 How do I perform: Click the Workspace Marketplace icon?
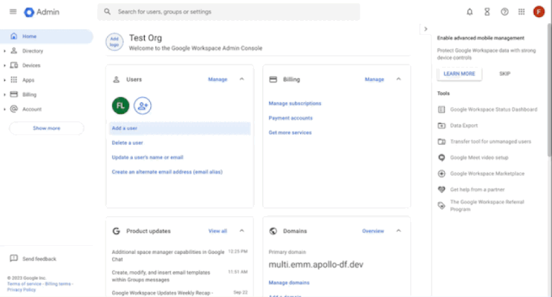(441, 174)
